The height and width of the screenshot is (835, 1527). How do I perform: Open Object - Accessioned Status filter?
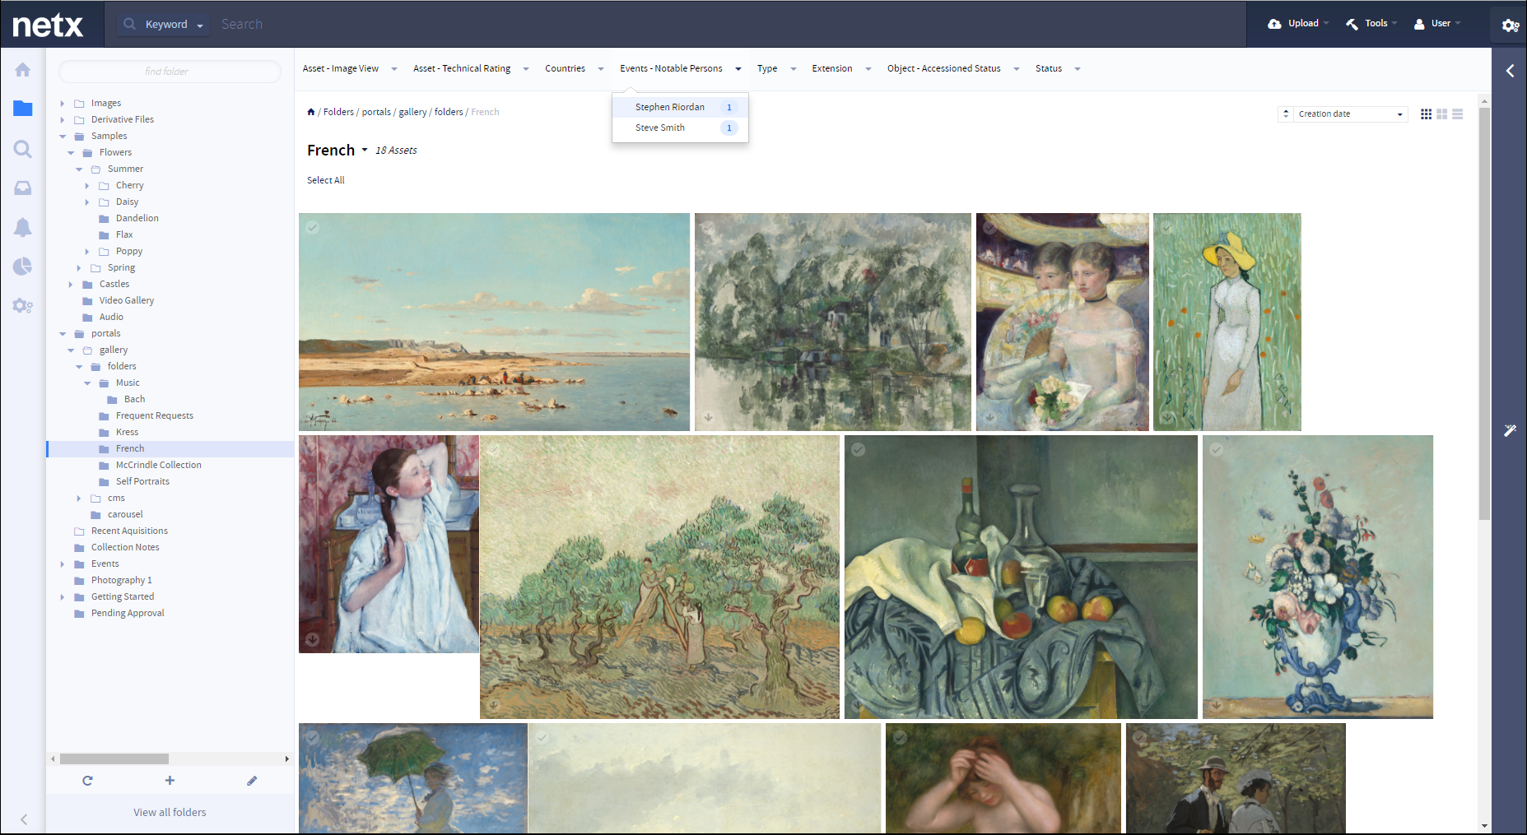point(953,69)
